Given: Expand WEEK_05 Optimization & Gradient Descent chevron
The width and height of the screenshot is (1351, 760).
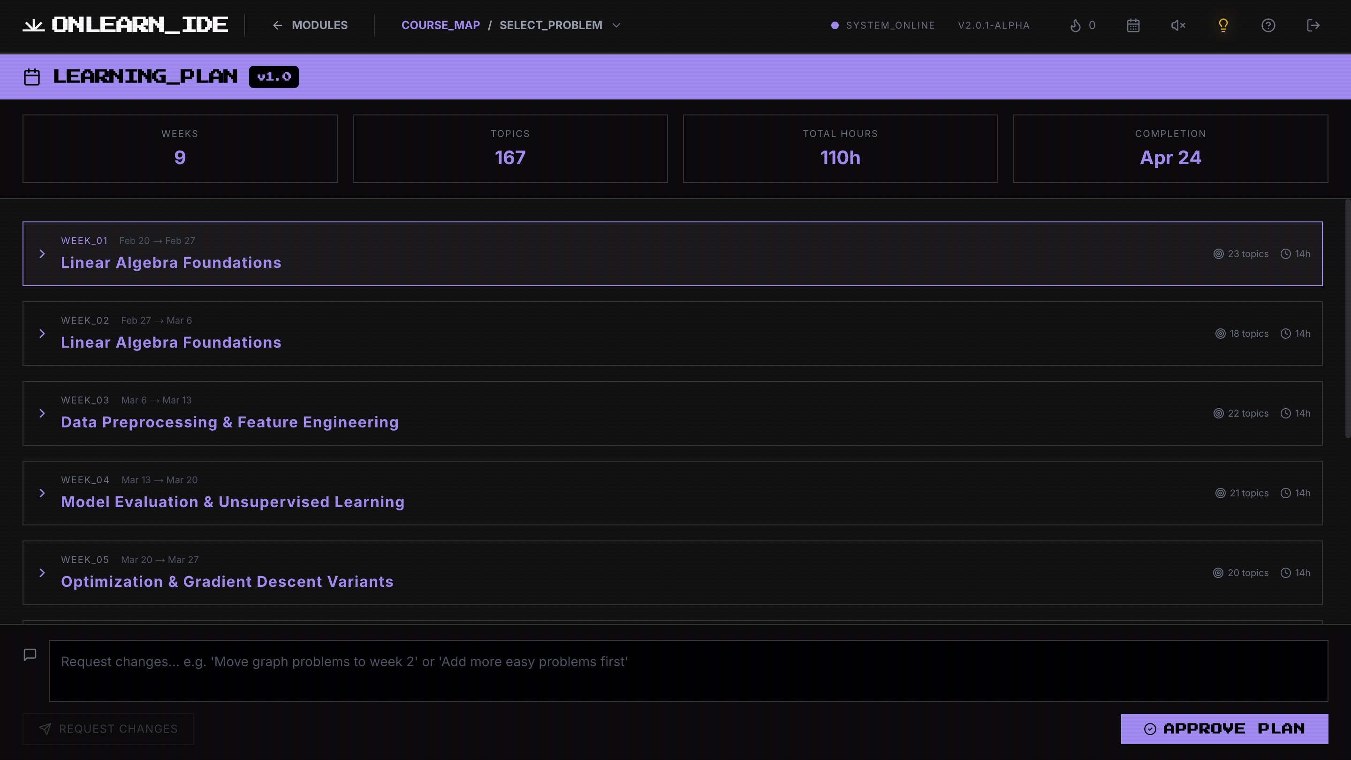Looking at the screenshot, I should click(42, 573).
